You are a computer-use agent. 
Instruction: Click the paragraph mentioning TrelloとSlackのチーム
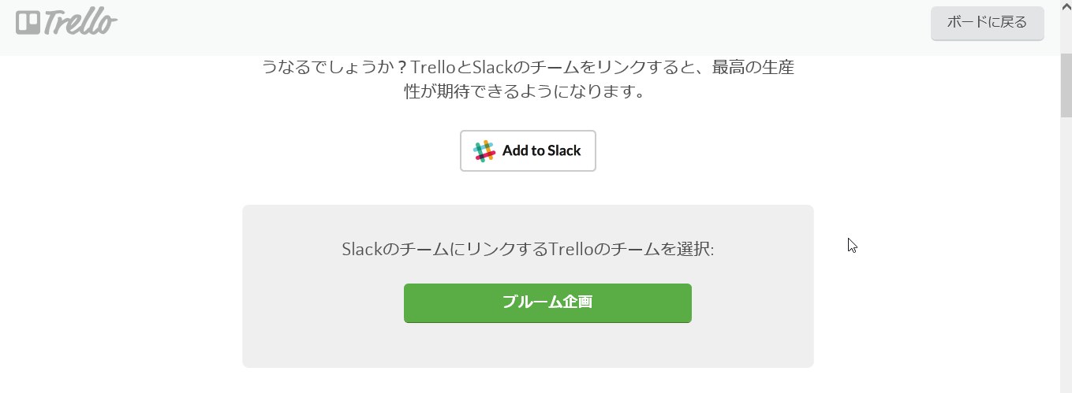tap(528, 79)
